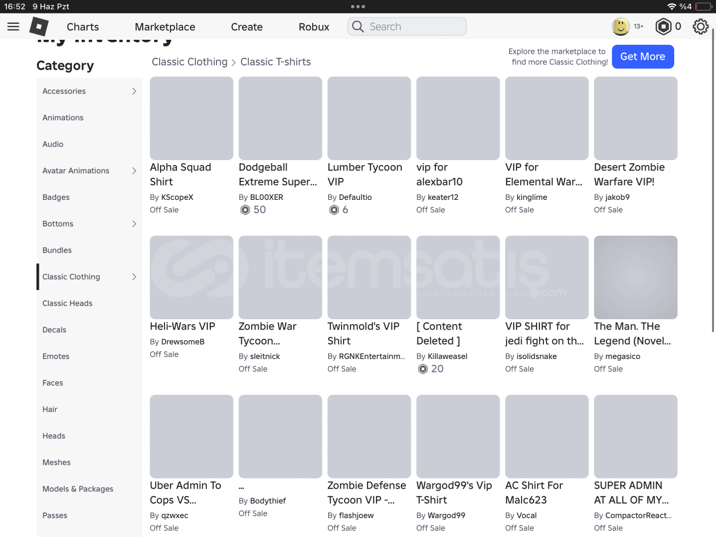Open the Robux tab
The image size is (716, 537).
point(314,27)
